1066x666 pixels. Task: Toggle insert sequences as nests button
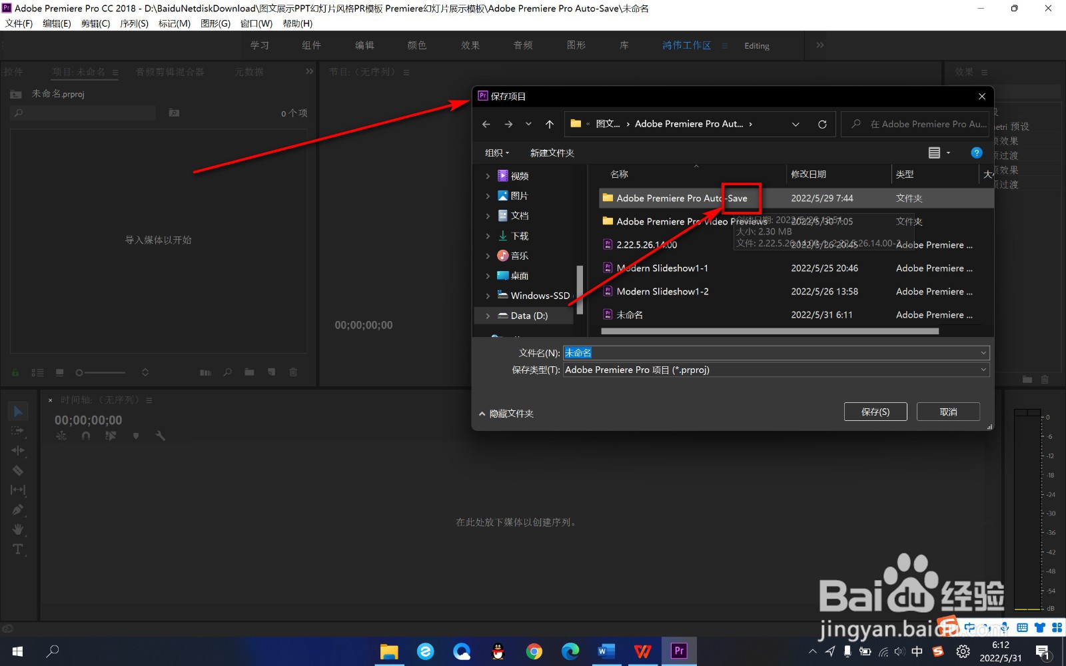61,436
